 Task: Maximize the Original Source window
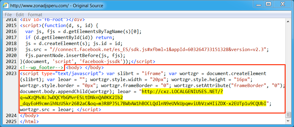point(268,4)
